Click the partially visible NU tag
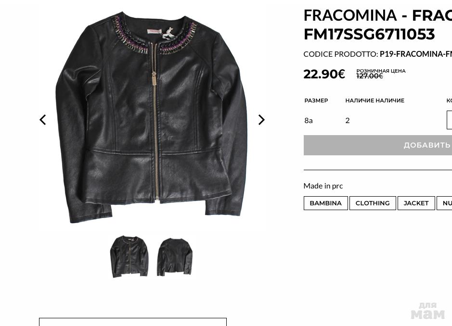This screenshot has width=452, height=326. [x=446, y=203]
